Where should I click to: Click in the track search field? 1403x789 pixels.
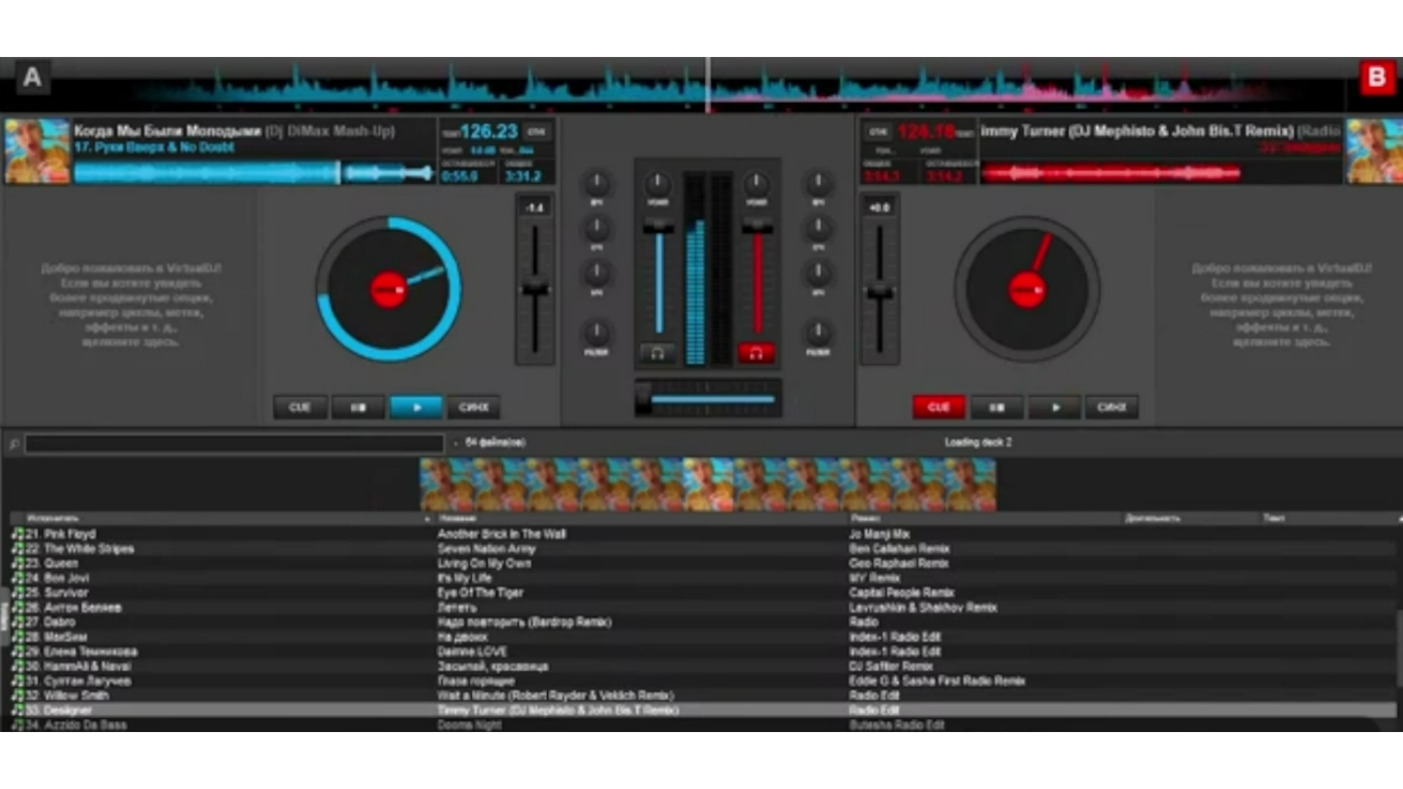(x=234, y=443)
